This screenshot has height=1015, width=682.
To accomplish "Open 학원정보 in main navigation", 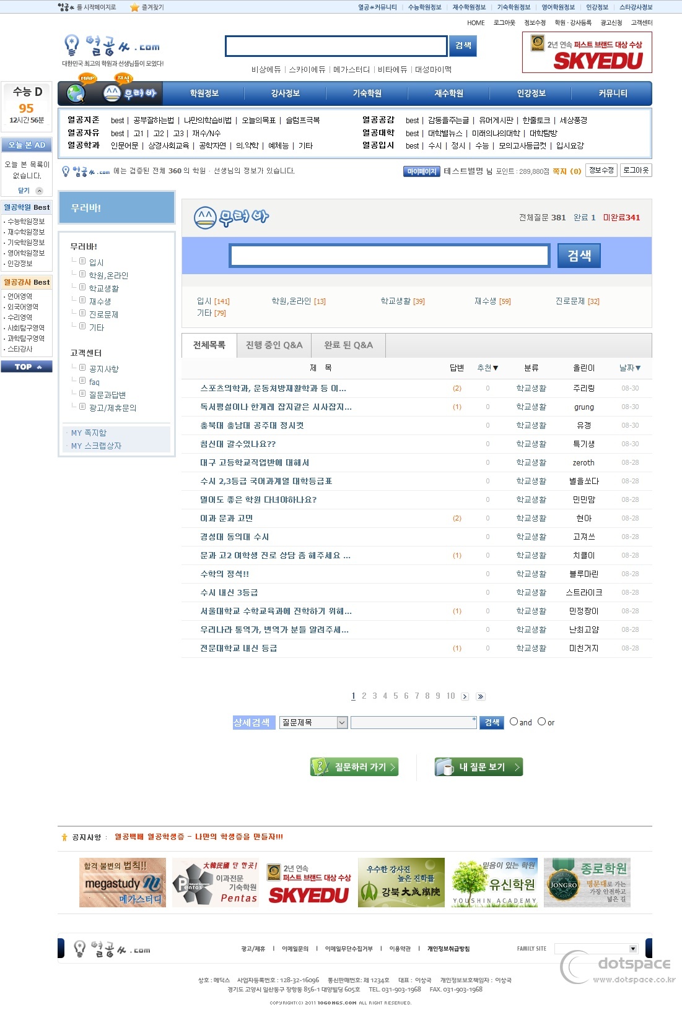I will [x=204, y=93].
